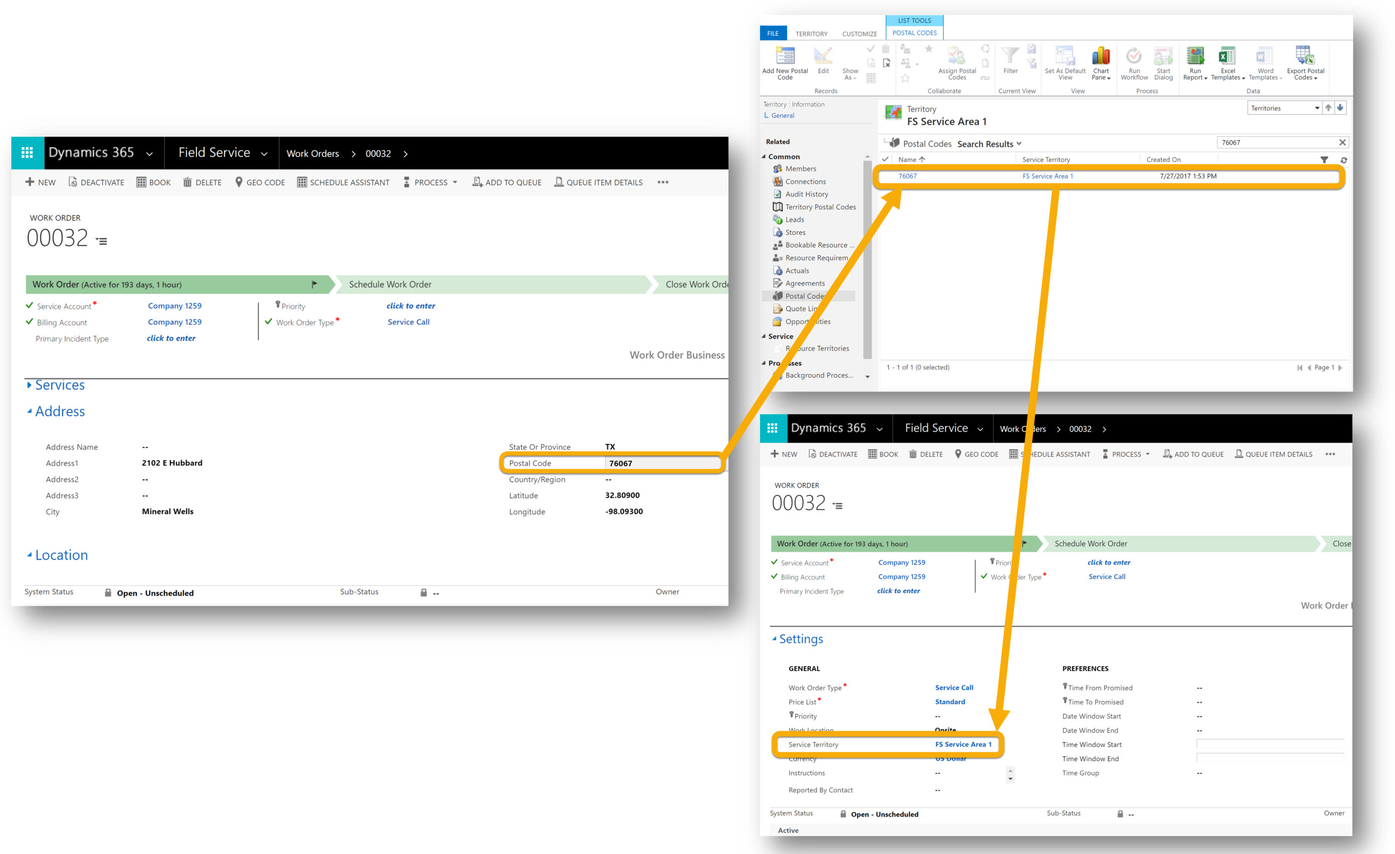Open Company 1259 Service Account link, left window
Viewport: 1395px width, 854px height.
click(x=175, y=306)
